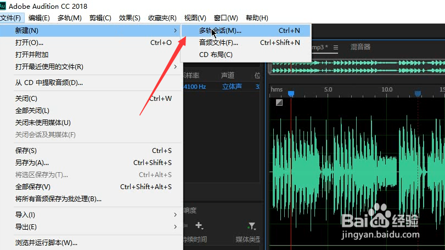Open the editor panel hamburger menu
Image resolution: width=445 pixels, height=250 pixels.
pyautogui.click(x=336, y=47)
